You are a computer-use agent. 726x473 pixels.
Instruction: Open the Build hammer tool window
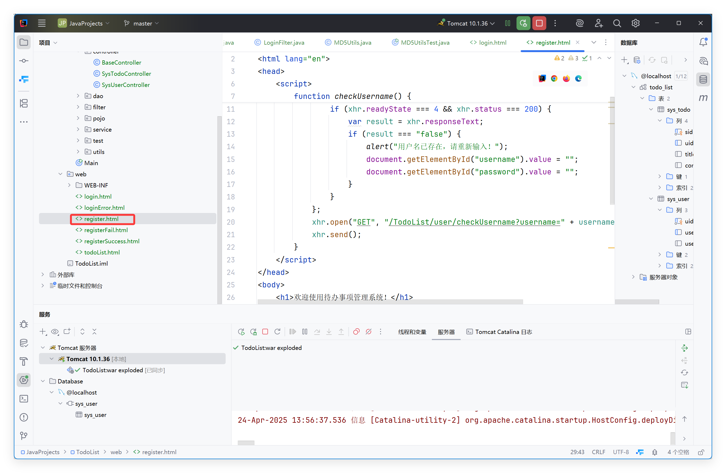pyautogui.click(x=24, y=361)
